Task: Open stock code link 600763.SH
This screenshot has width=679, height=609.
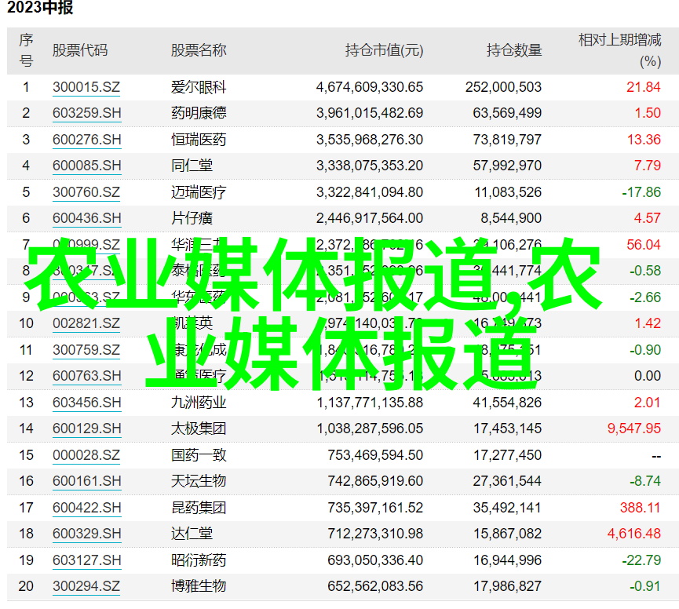Action: click(86, 376)
